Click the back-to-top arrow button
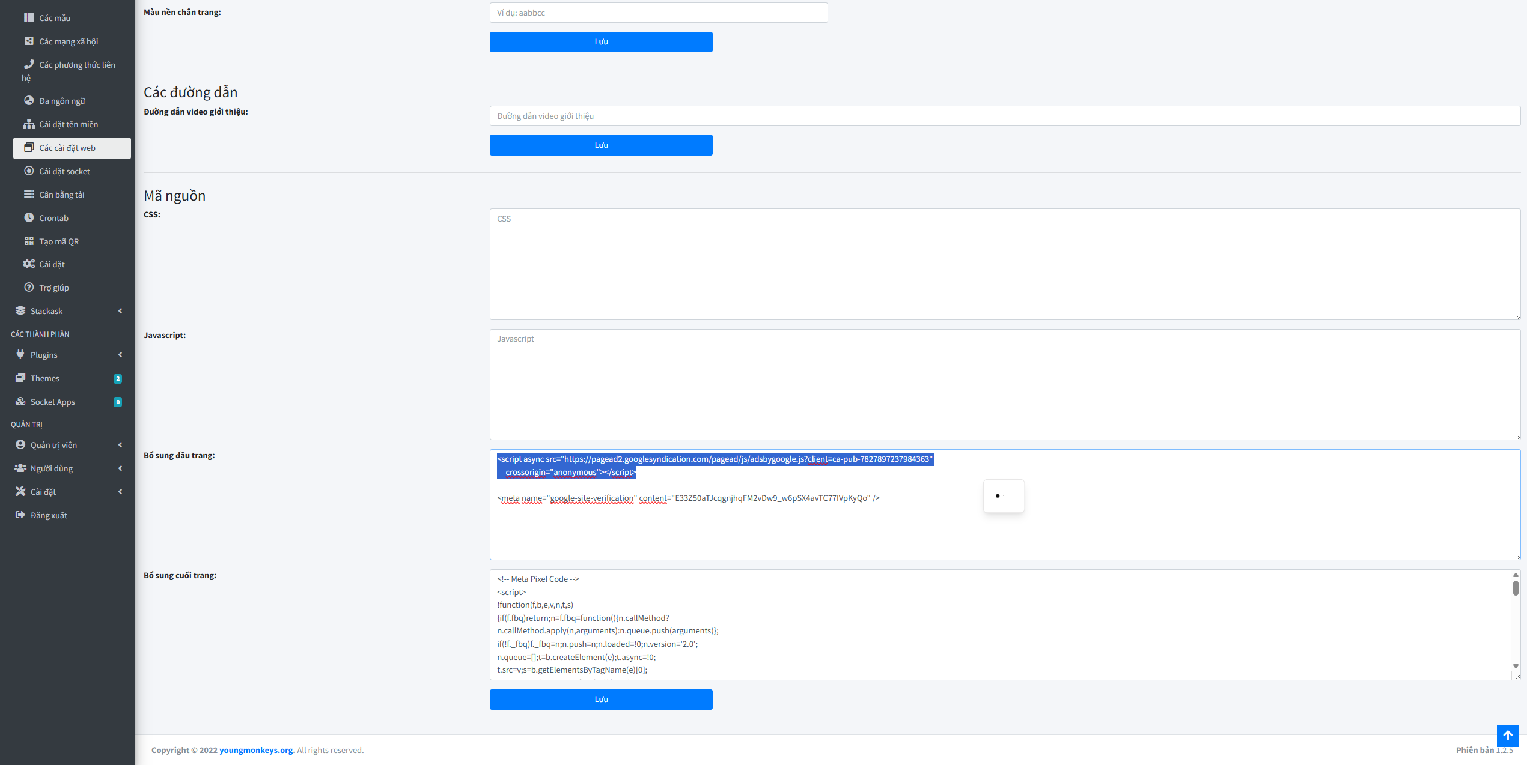The image size is (1527, 765). pyautogui.click(x=1507, y=735)
